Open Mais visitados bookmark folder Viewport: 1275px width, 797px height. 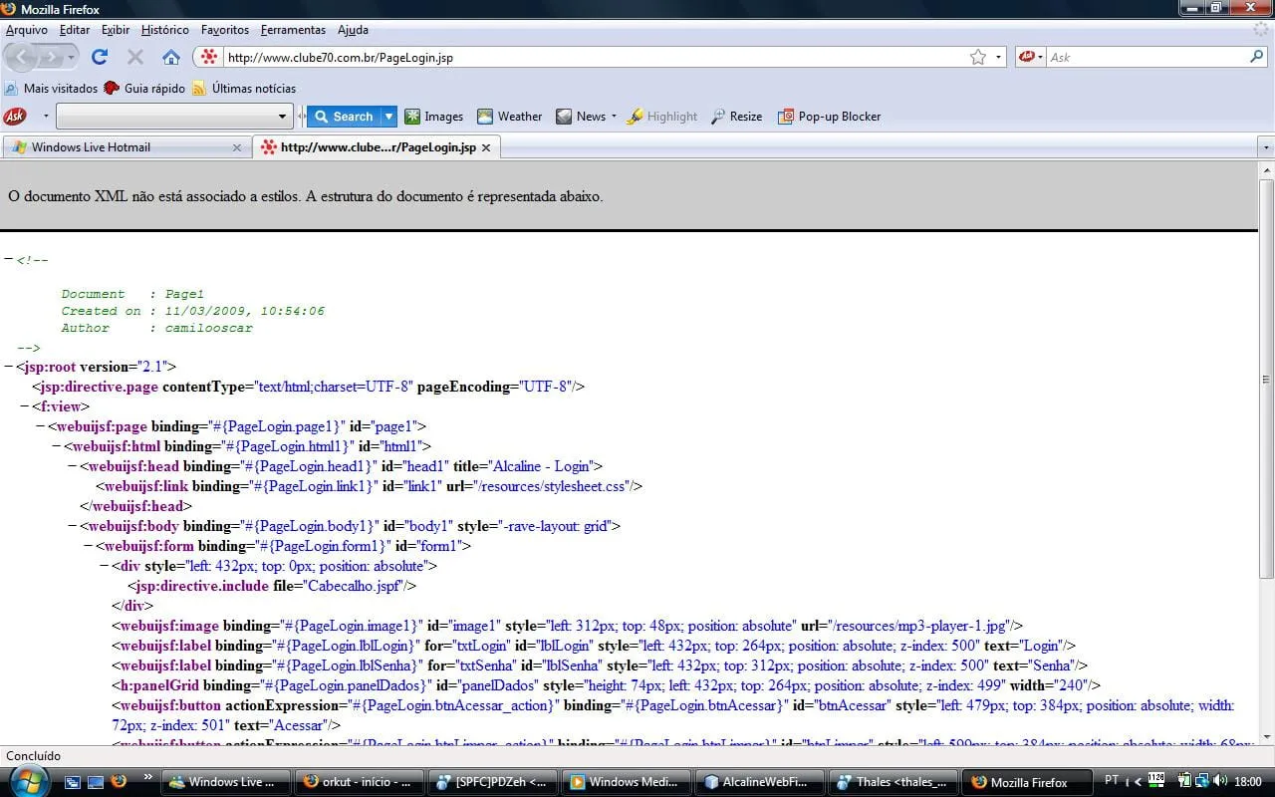[x=52, y=89]
